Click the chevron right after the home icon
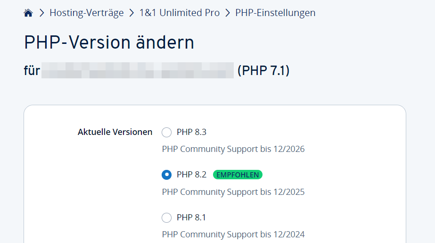The image size is (435, 243). click(x=41, y=13)
